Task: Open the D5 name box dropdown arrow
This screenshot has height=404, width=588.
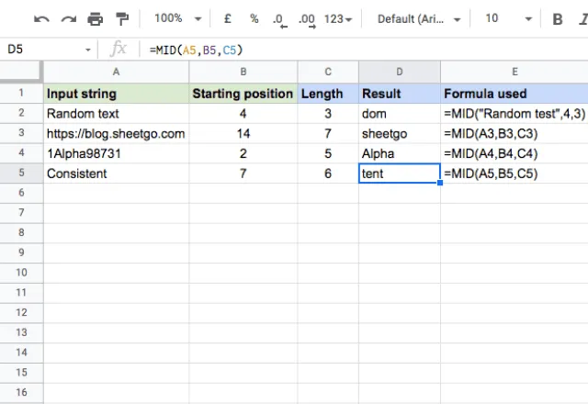Action: 88,50
